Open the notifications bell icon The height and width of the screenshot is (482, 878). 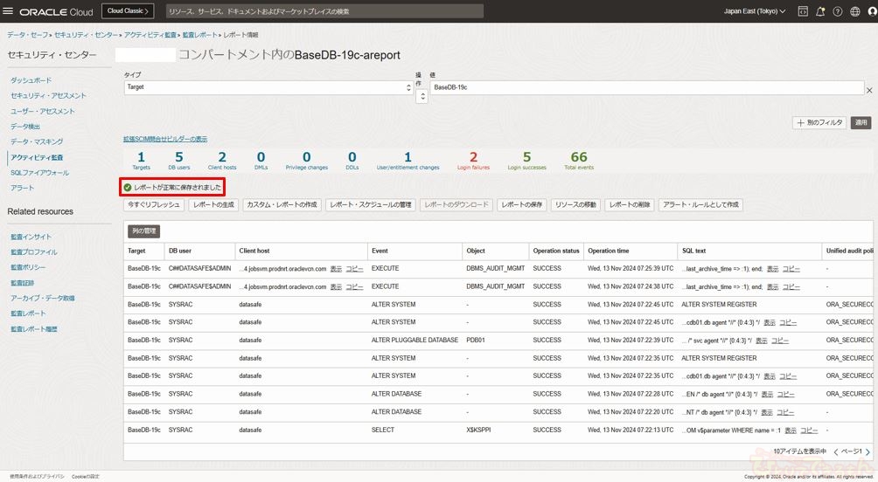click(820, 11)
